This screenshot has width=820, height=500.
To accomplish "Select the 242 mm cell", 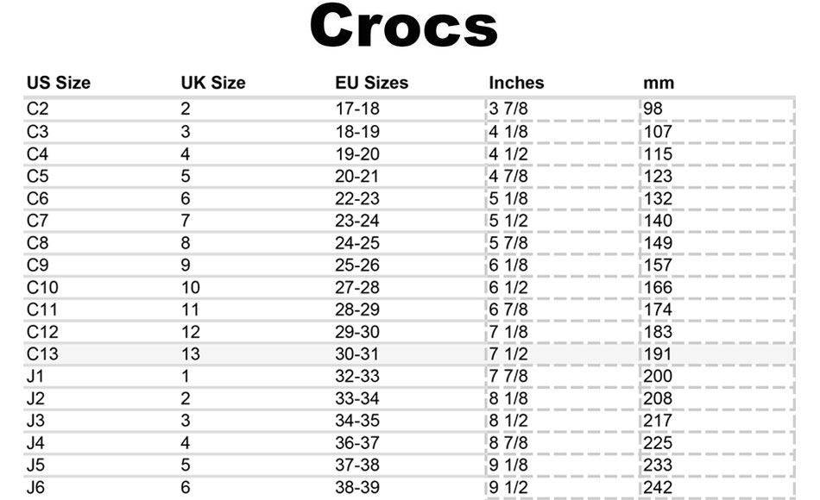I will click(x=658, y=487).
